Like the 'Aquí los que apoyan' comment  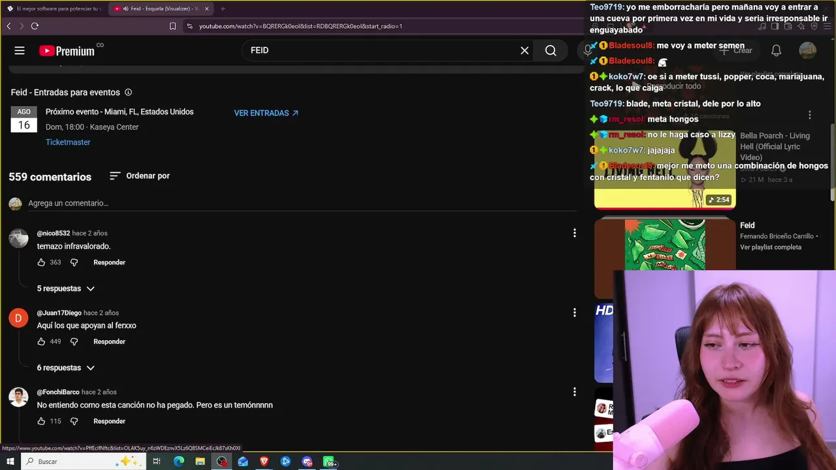tap(41, 341)
